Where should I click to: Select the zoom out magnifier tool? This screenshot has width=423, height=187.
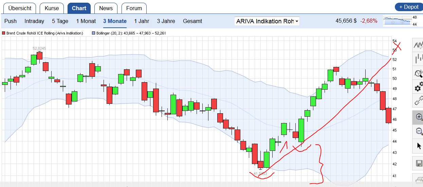(418, 132)
